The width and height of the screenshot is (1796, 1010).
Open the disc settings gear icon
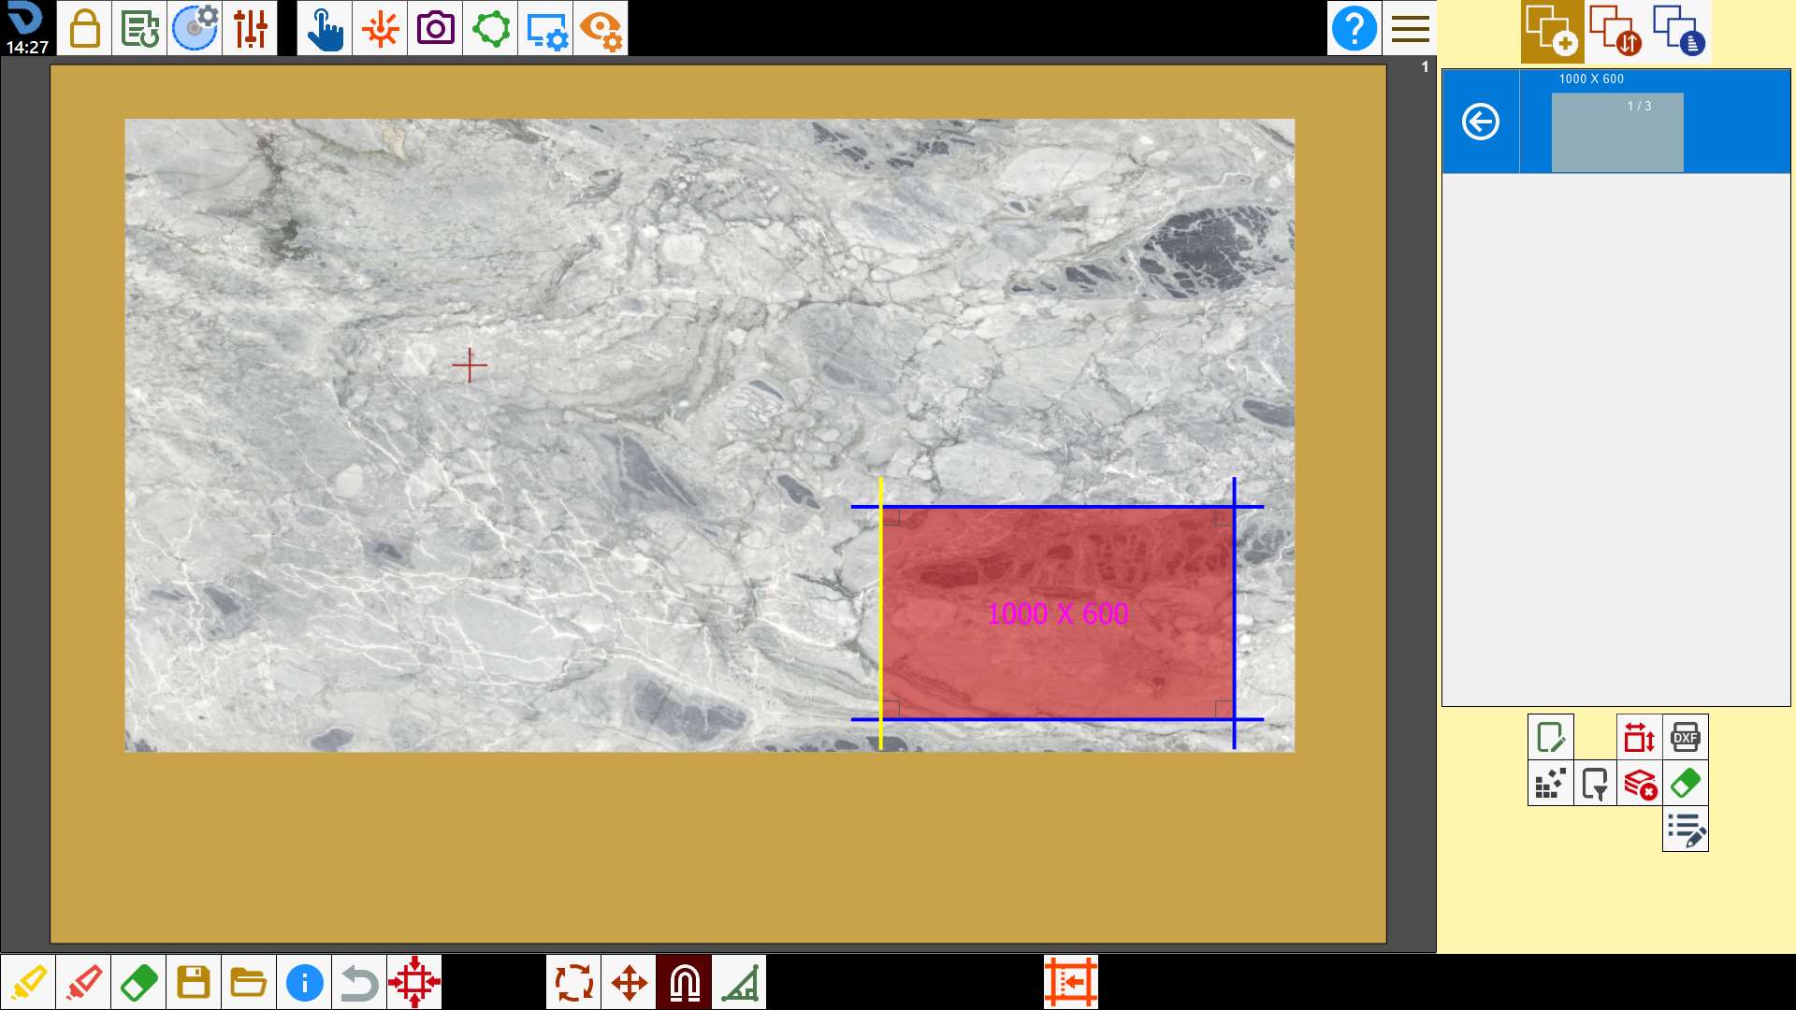pos(195,28)
